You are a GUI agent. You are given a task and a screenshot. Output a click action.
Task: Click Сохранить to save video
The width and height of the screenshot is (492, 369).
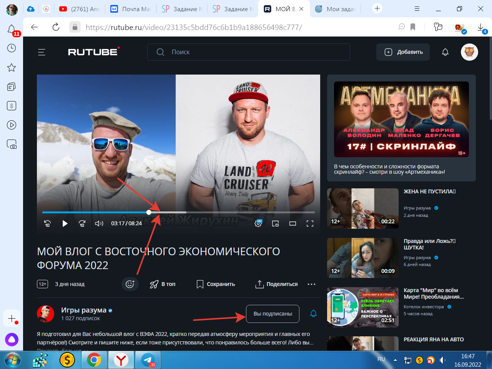tap(216, 284)
